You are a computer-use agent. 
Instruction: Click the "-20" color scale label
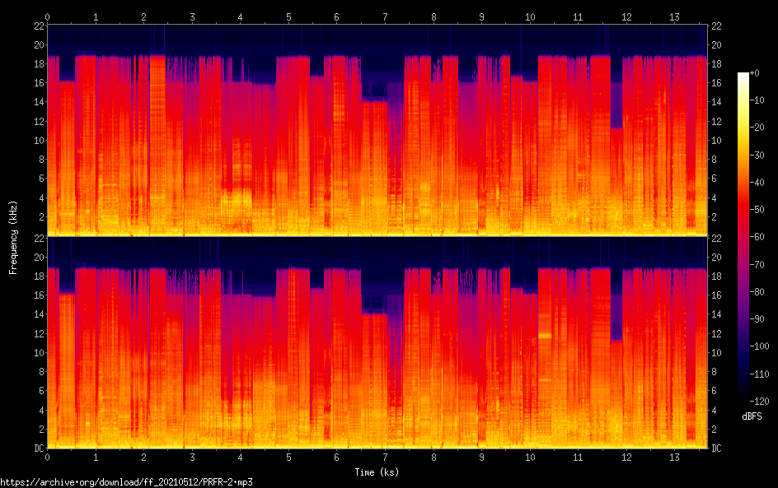pos(757,128)
